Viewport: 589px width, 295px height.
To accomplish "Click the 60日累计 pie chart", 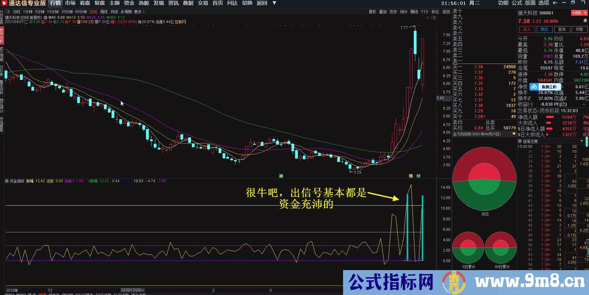I will [501, 248].
